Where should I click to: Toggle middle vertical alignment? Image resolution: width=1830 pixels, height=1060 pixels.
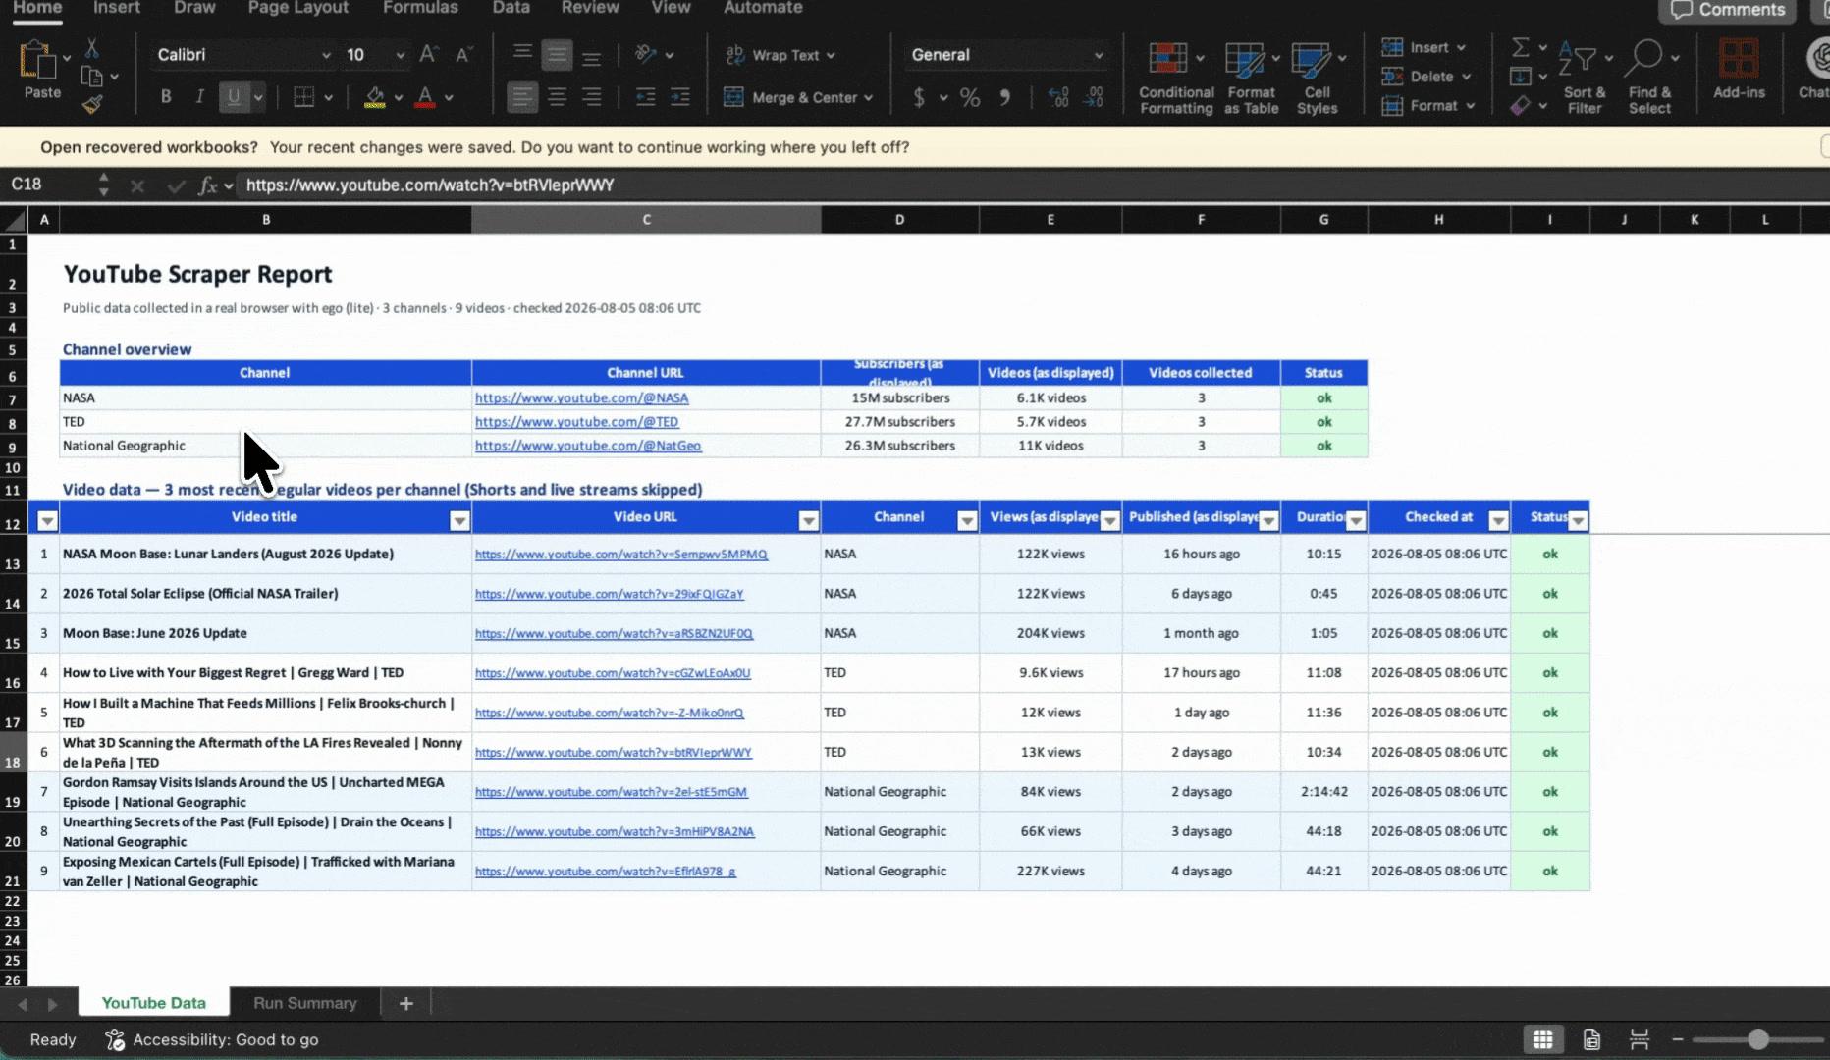point(557,55)
